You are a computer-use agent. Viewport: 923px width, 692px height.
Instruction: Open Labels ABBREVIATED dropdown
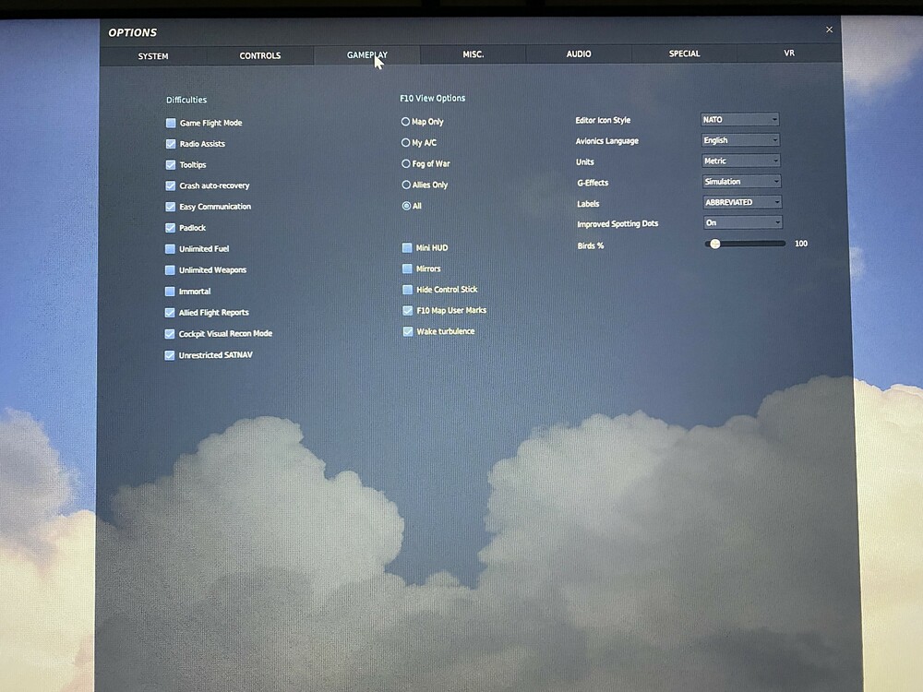click(x=742, y=202)
